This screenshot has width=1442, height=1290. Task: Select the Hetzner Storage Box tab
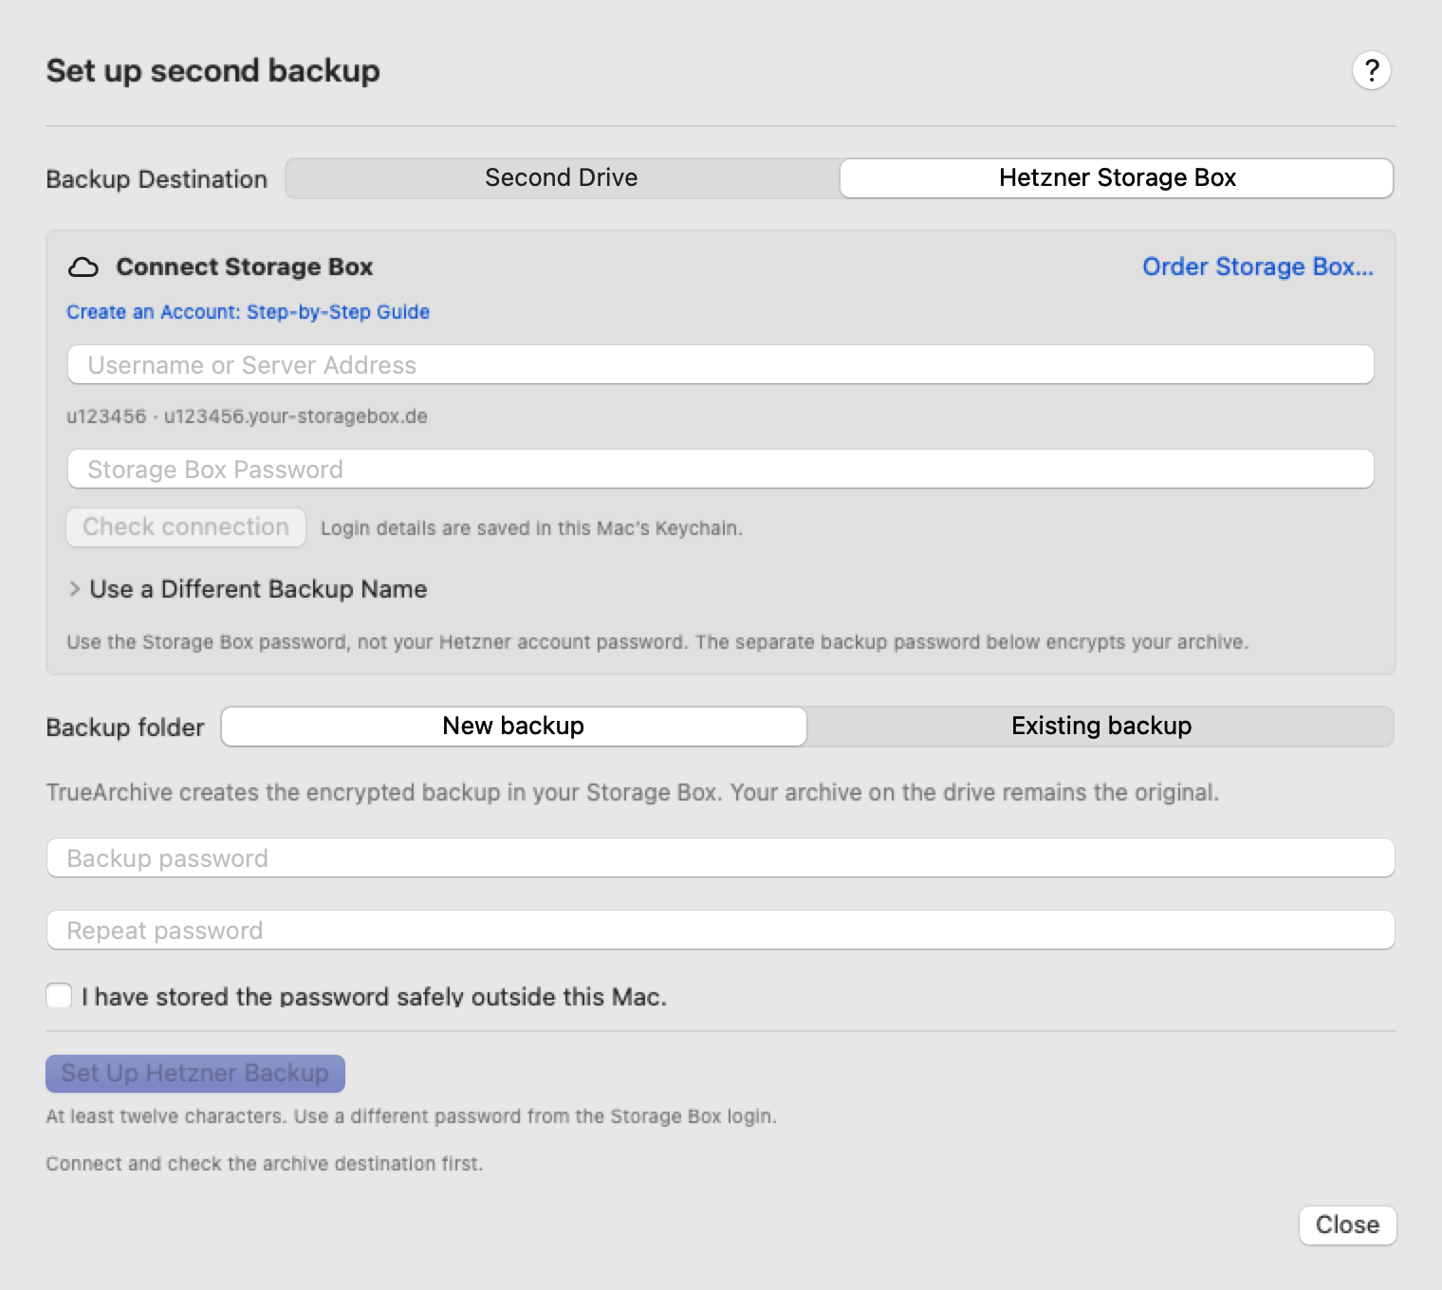1117,178
